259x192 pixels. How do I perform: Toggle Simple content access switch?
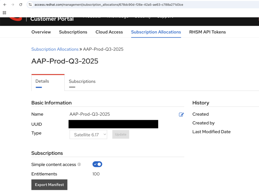[x=97, y=164]
